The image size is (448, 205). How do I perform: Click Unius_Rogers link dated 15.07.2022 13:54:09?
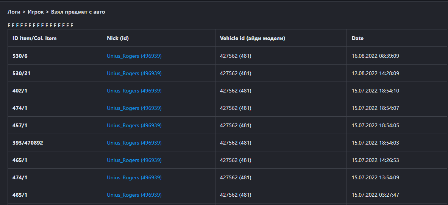pos(134,177)
